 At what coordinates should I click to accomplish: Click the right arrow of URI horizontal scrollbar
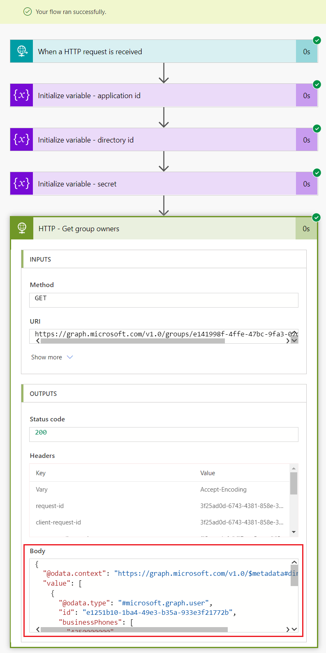[x=288, y=341]
